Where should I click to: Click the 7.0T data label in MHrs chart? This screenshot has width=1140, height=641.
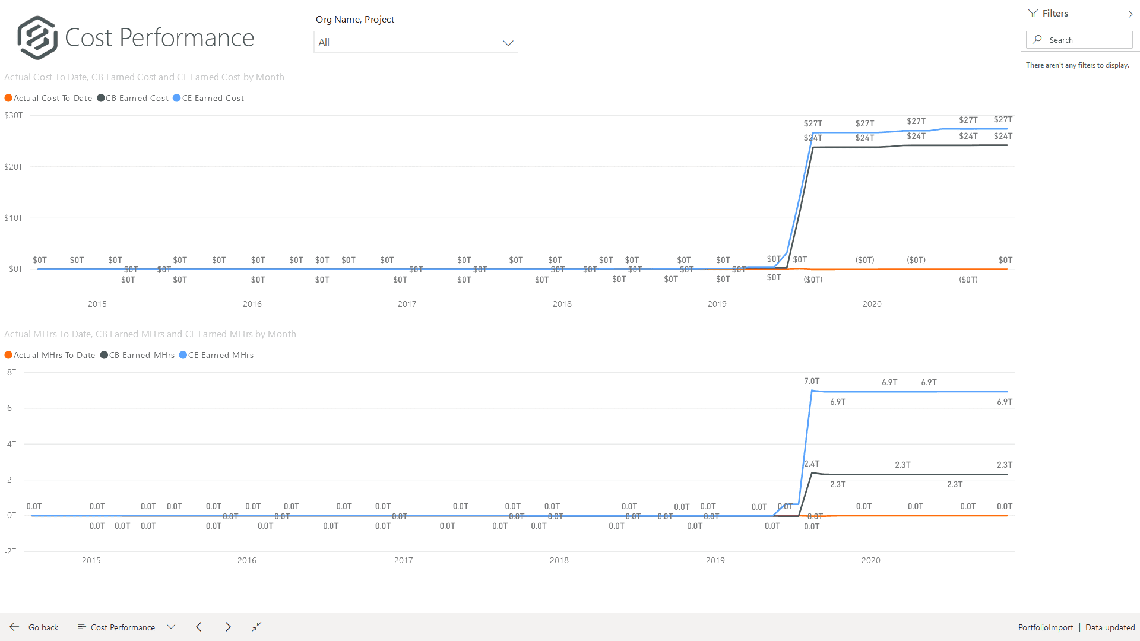pyautogui.click(x=812, y=381)
